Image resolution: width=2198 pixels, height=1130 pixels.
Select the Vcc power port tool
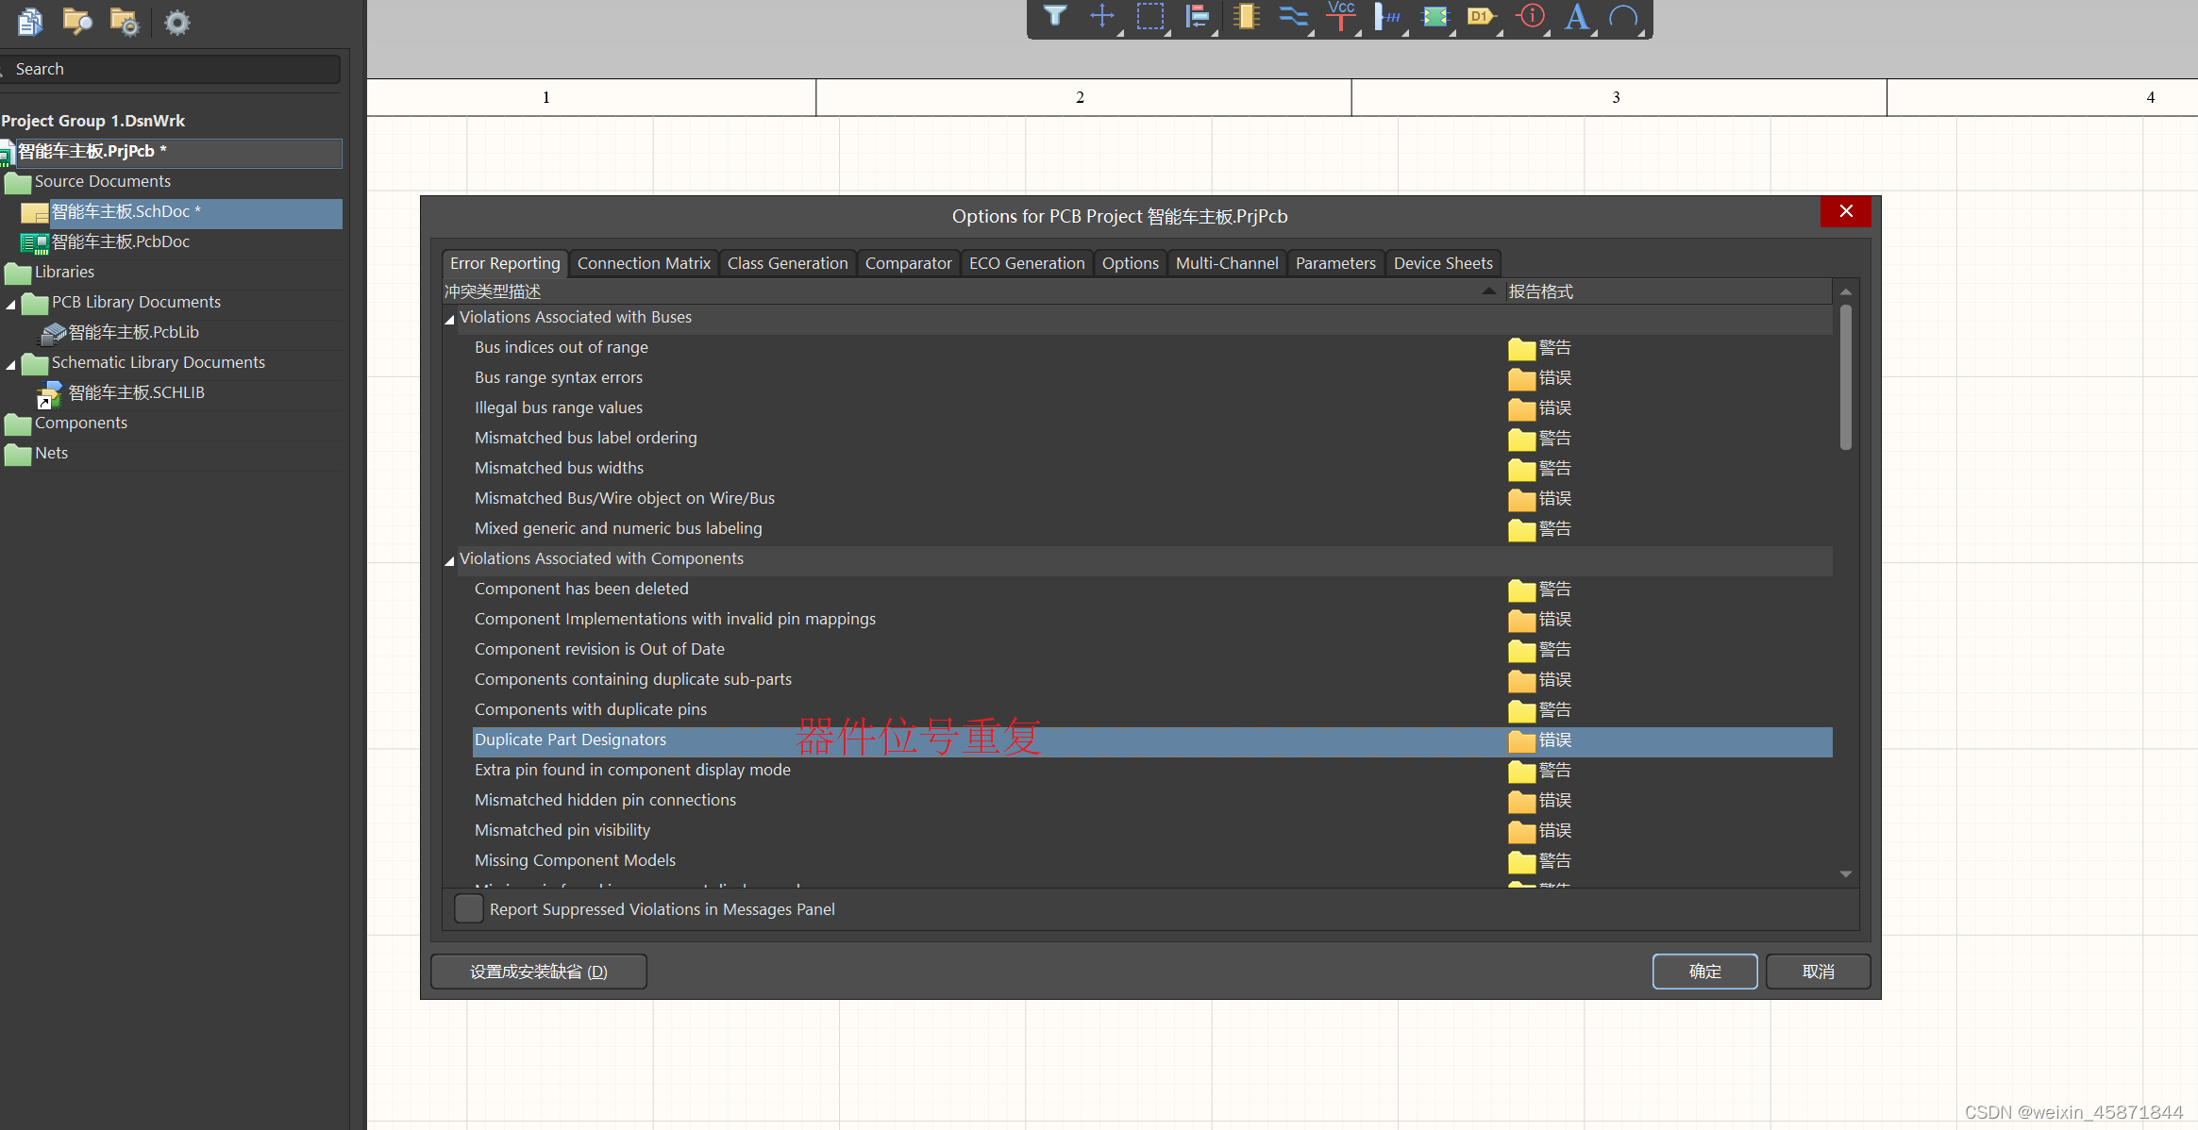(1340, 16)
